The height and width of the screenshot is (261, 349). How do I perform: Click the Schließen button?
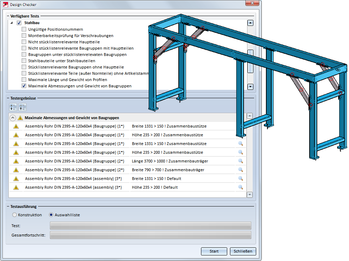[x=243, y=251]
